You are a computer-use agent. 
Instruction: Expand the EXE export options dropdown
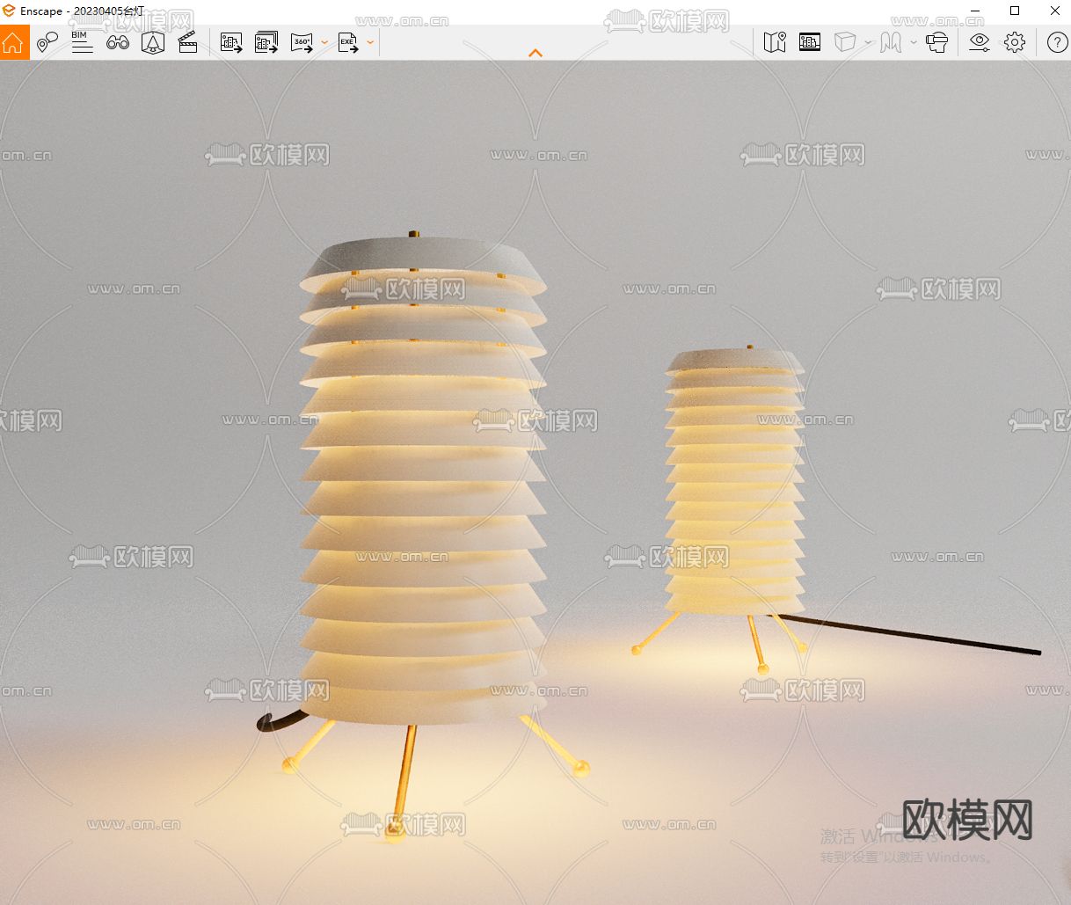coord(370,42)
